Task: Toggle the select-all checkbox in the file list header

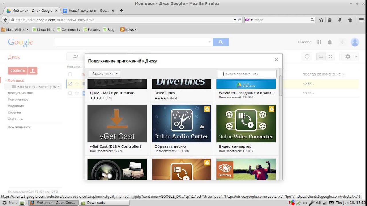Action: [x=70, y=74]
